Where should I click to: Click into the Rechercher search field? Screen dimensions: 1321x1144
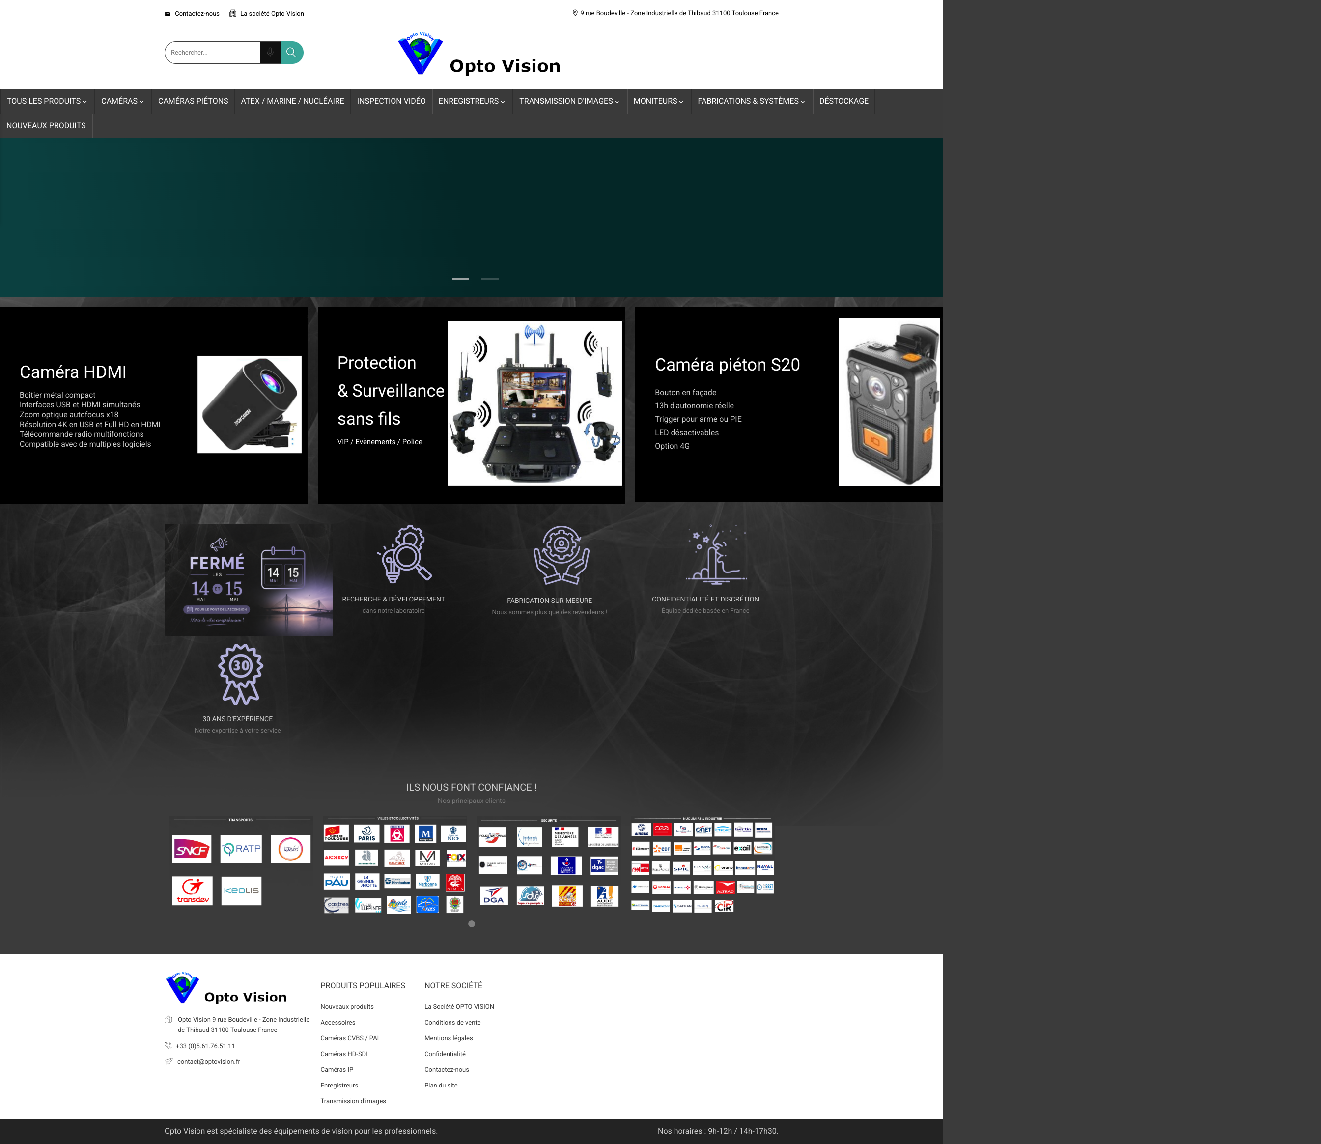[x=213, y=53]
